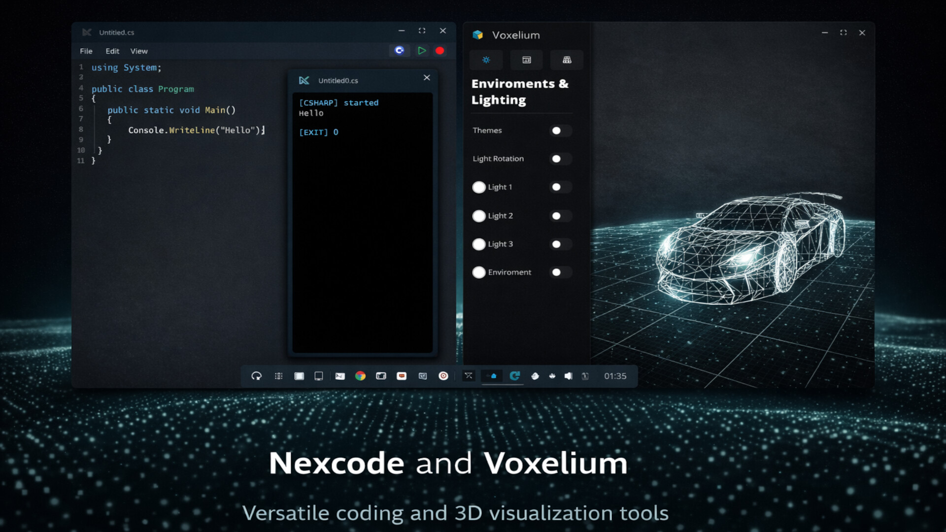The width and height of the screenshot is (946, 532).
Task: Turn on the Light 1 toggle
Action: click(x=560, y=187)
